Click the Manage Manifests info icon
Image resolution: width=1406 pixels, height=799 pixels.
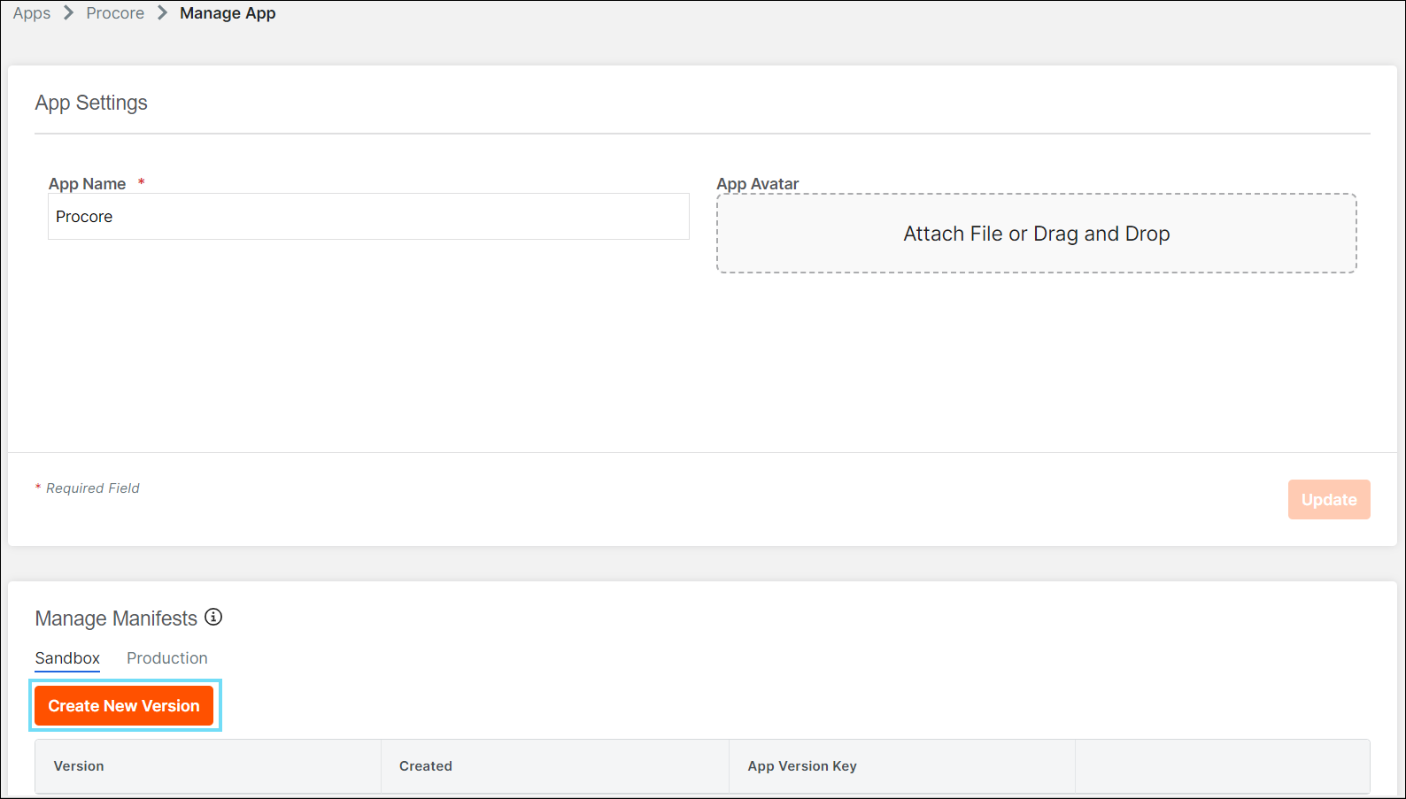pyautogui.click(x=213, y=617)
